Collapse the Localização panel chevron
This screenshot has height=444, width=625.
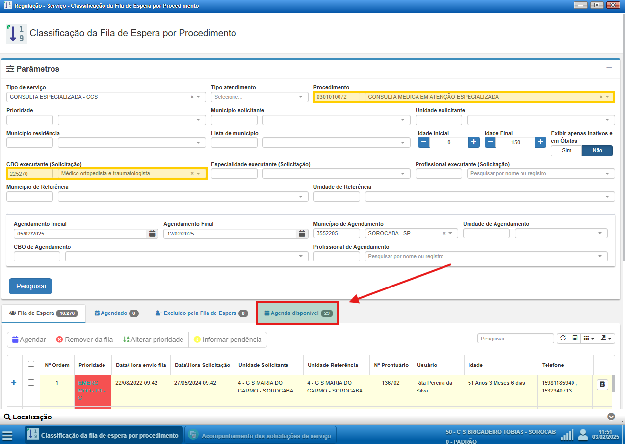611,417
